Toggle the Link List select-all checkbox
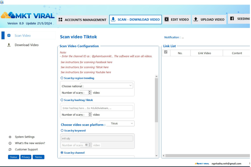251x167 pixels. pyautogui.click(x=166, y=52)
